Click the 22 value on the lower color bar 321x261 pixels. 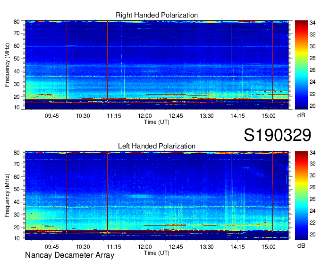click(313, 223)
